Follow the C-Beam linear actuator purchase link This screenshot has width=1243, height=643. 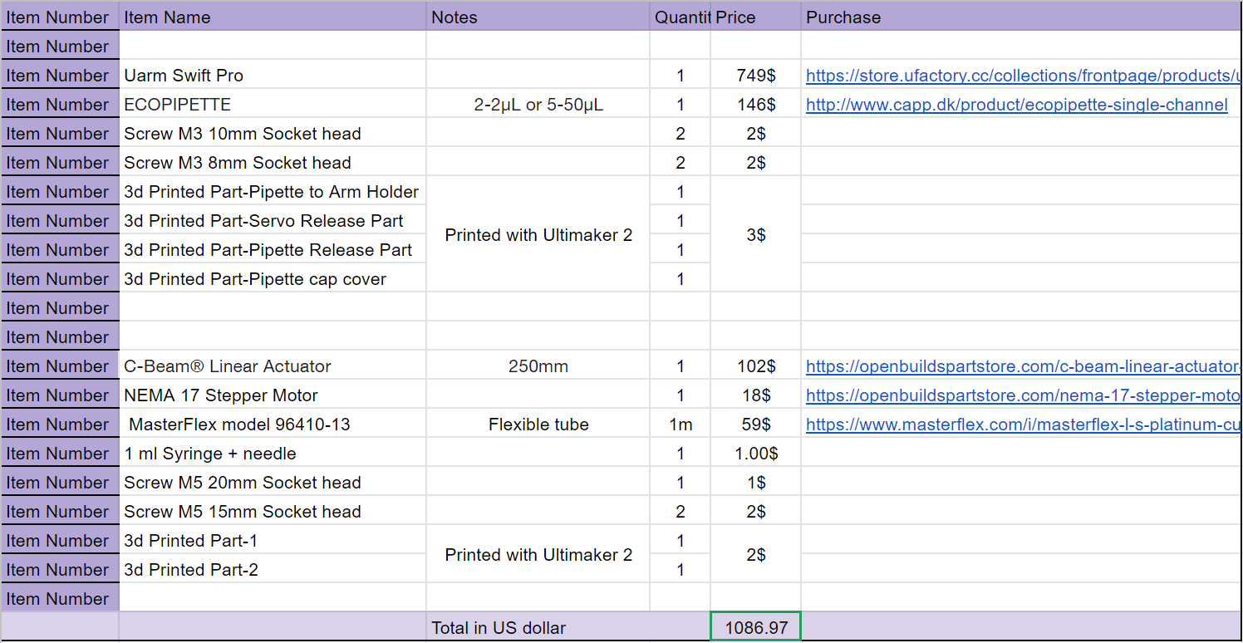click(x=1022, y=366)
